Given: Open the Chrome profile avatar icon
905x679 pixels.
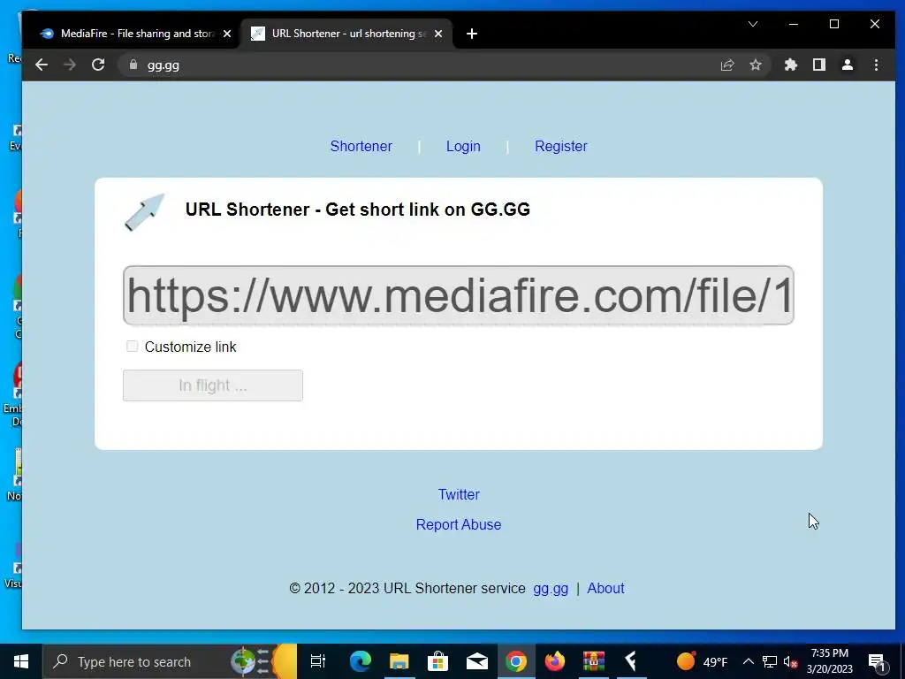Looking at the screenshot, I should tap(848, 65).
